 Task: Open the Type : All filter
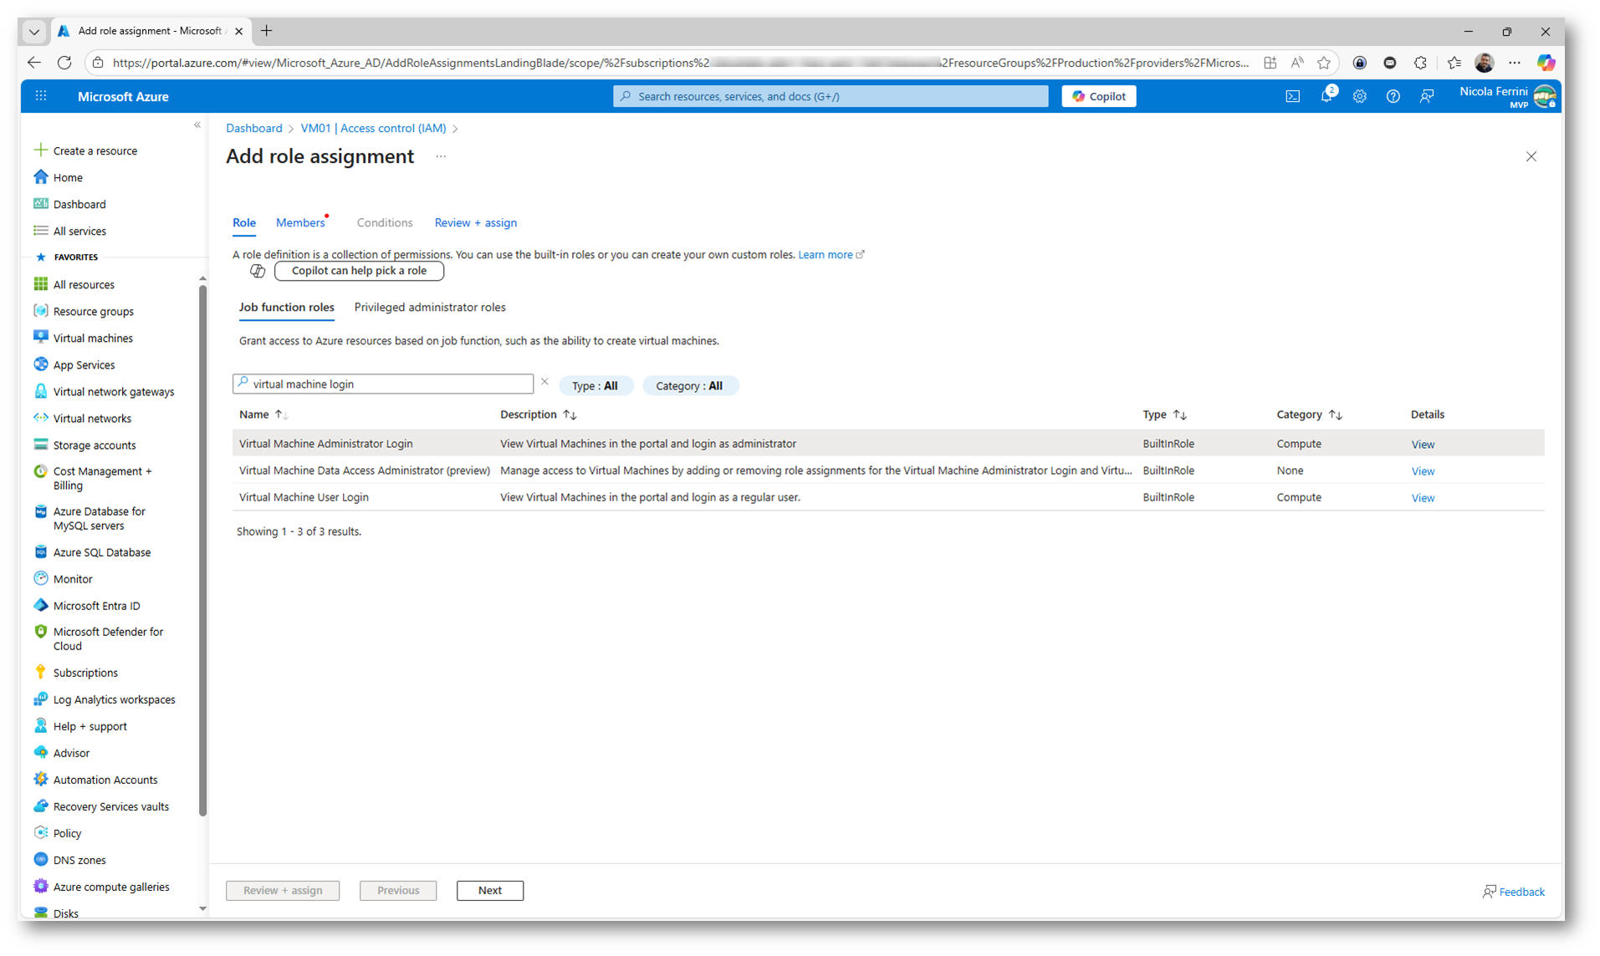(595, 385)
